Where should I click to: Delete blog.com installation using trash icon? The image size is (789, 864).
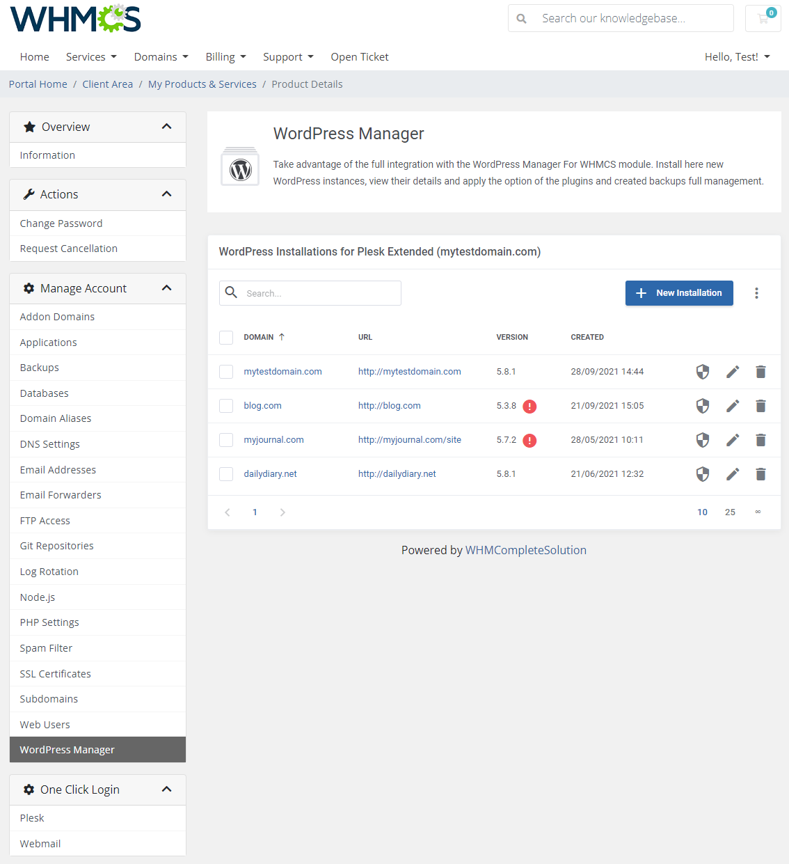(x=760, y=406)
